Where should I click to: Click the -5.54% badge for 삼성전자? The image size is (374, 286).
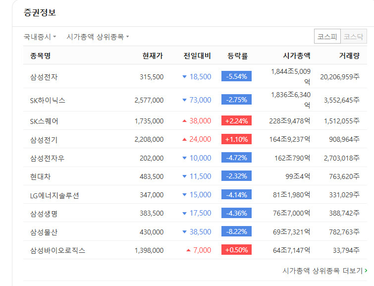236,76
